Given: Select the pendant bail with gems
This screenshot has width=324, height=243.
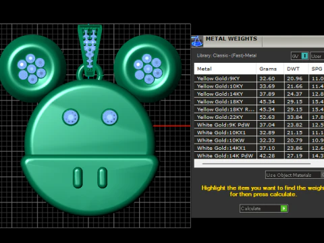Looking at the screenshot, I should click(90, 50).
